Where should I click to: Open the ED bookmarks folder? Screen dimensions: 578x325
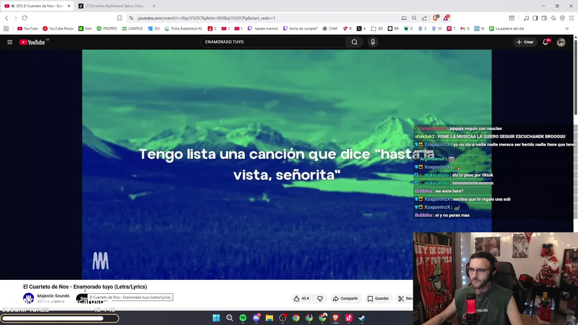377,28
